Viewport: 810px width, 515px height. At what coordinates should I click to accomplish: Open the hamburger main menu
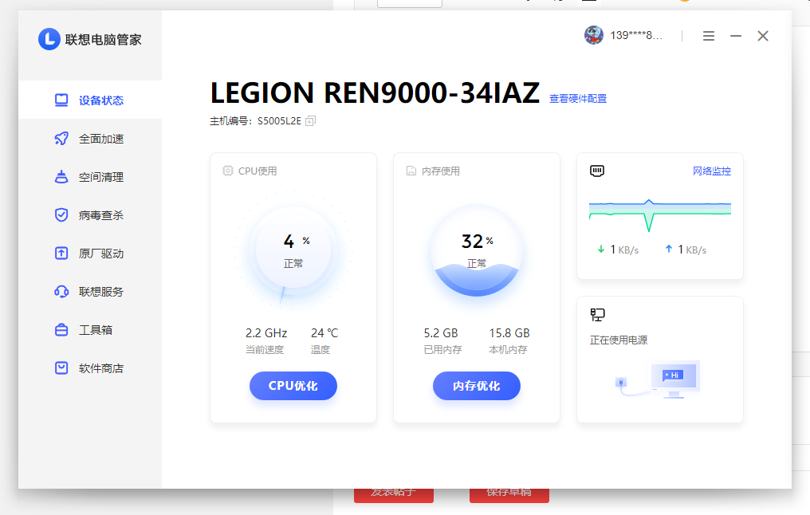coord(709,36)
